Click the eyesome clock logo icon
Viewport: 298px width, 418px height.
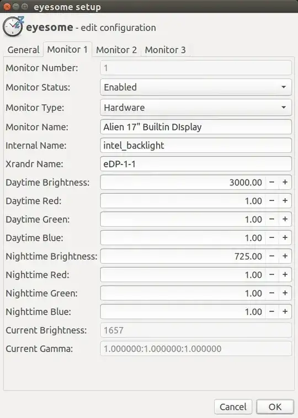13,26
